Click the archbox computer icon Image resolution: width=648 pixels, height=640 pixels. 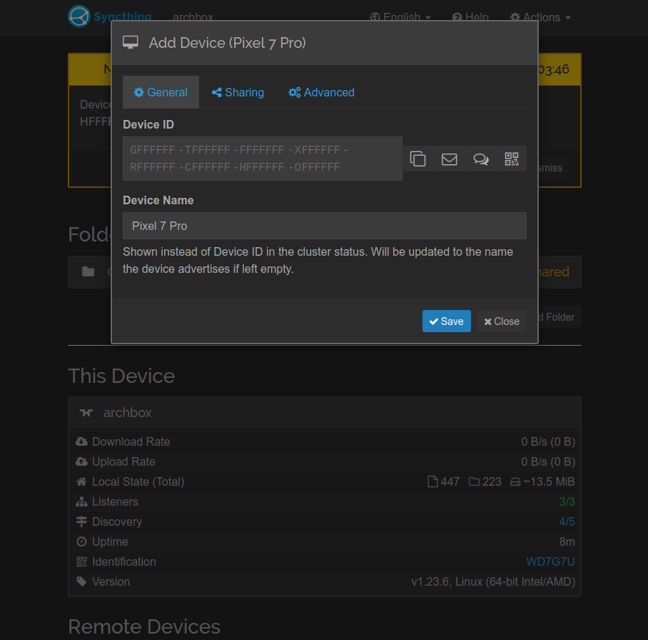86,413
